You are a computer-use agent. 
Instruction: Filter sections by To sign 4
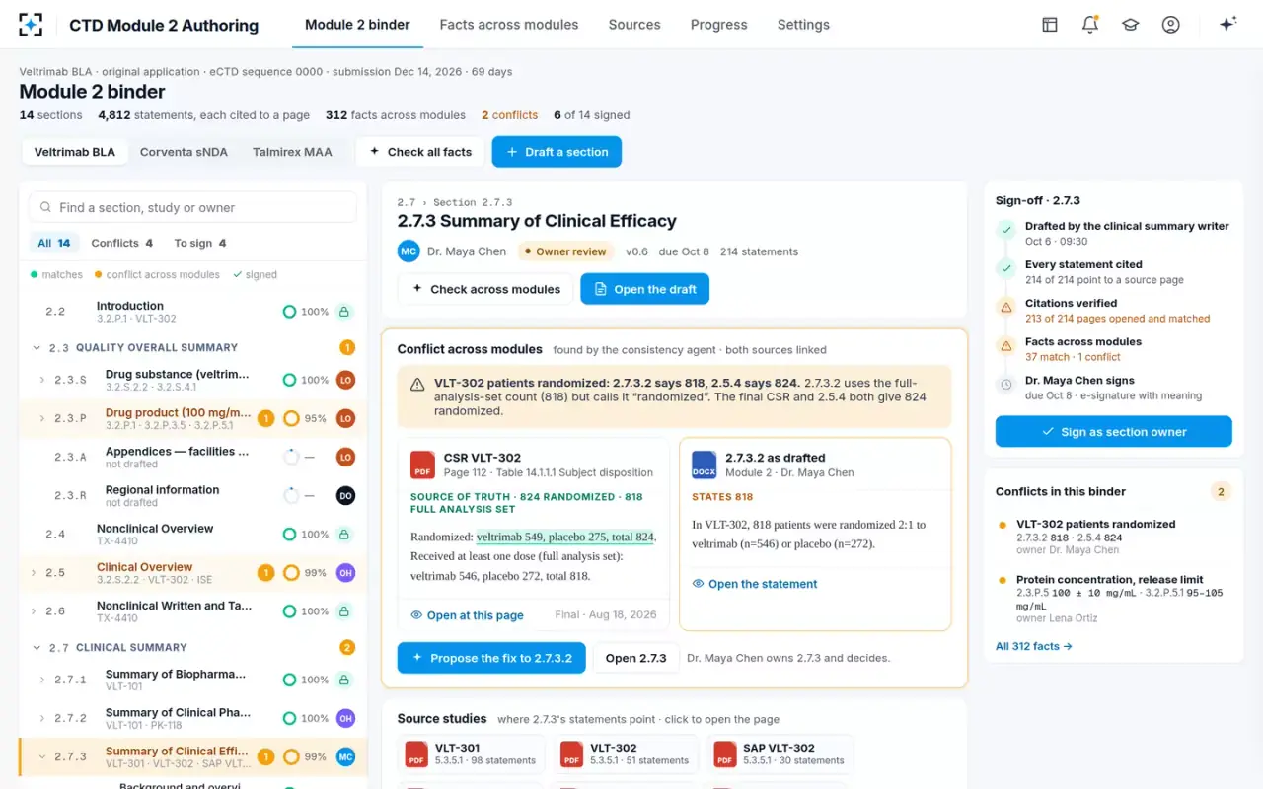coord(200,243)
